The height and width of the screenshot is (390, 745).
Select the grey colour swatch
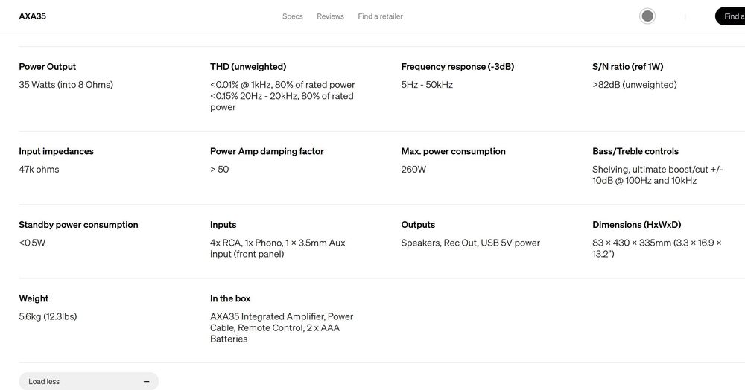647,16
